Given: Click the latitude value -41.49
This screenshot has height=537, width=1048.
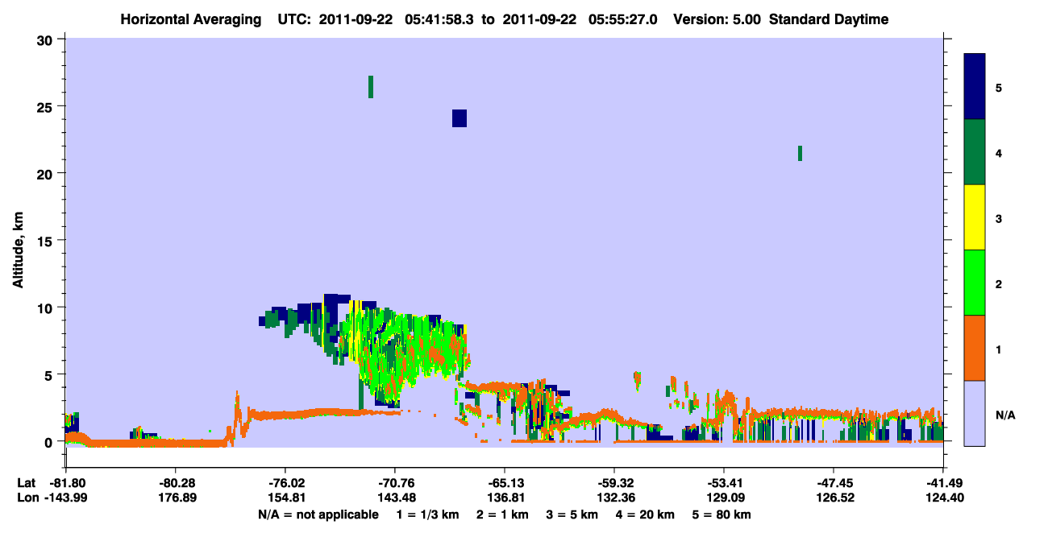Looking at the screenshot, I should pos(943,483).
